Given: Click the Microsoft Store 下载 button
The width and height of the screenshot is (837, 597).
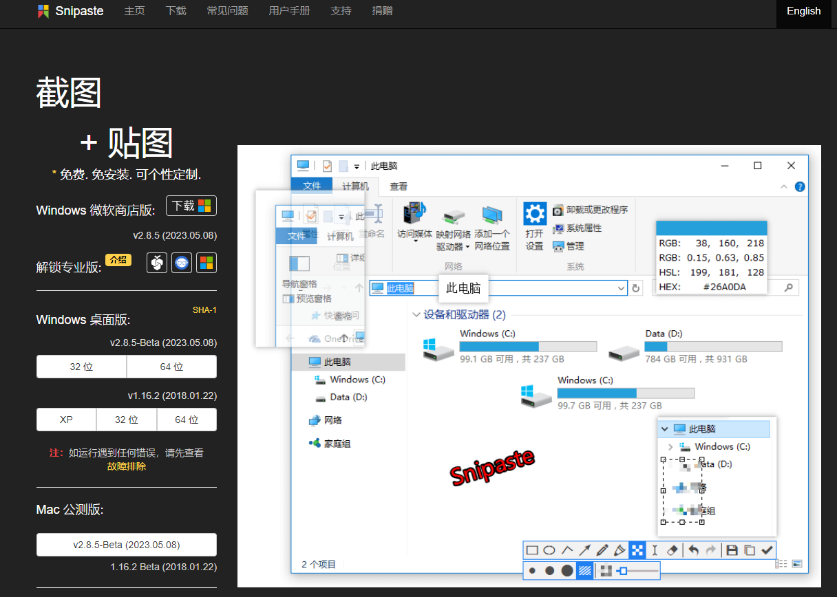Looking at the screenshot, I should [x=191, y=206].
